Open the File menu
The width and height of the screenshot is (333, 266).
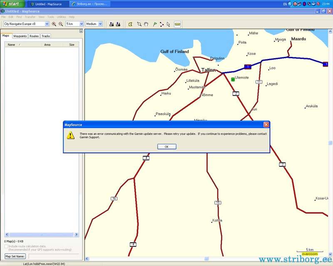tap(3, 17)
